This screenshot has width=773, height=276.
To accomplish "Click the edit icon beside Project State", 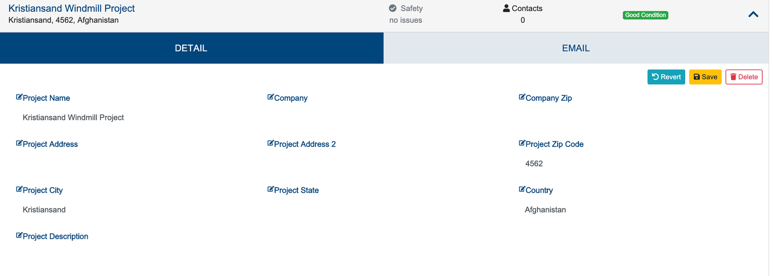I will coord(271,189).
